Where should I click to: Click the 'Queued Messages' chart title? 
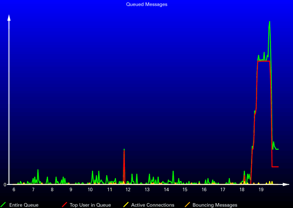tap(146, 4)
